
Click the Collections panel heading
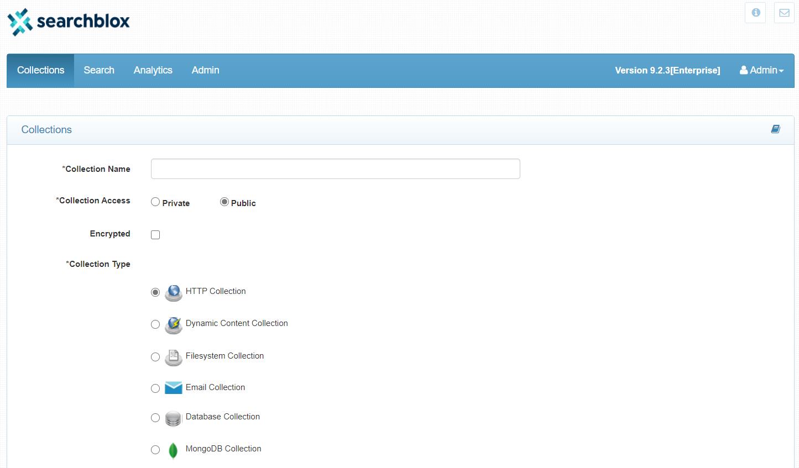[x=46, y=129]
